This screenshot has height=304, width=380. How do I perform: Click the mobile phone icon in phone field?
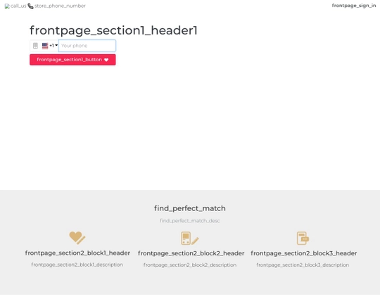click(x=35, y=46)
